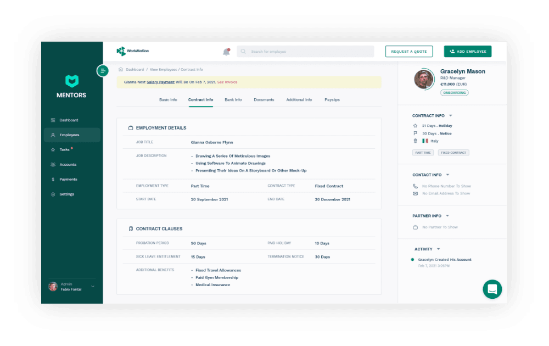Click the ADD EMPLOYEE button
The image size is (549, 346).
pos(467,51)
